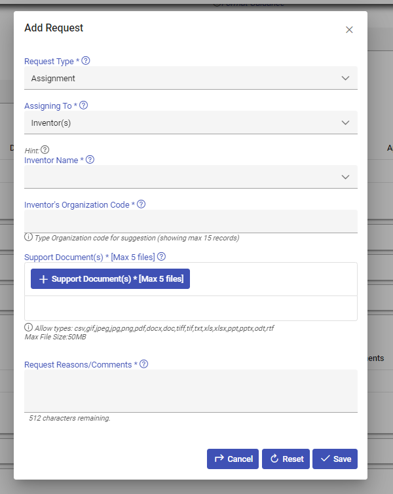The height and width of the screenshot is (494, 393).
Task: Click info icon beside allowed file types
Action: tap(29, 327)
